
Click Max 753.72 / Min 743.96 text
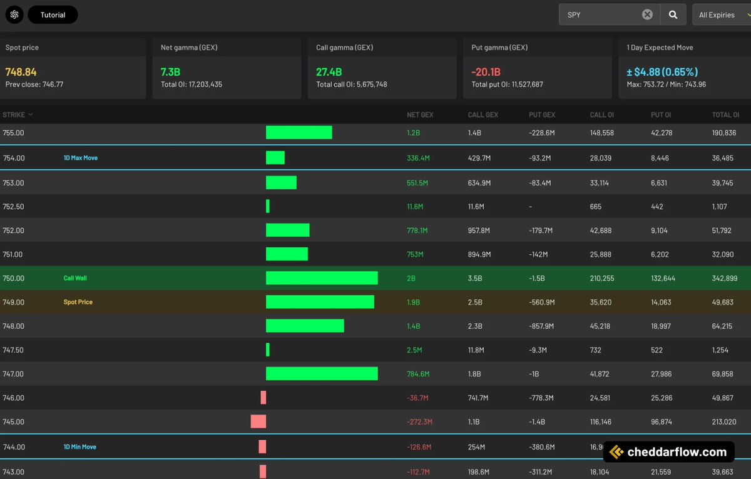click(667, 85)
